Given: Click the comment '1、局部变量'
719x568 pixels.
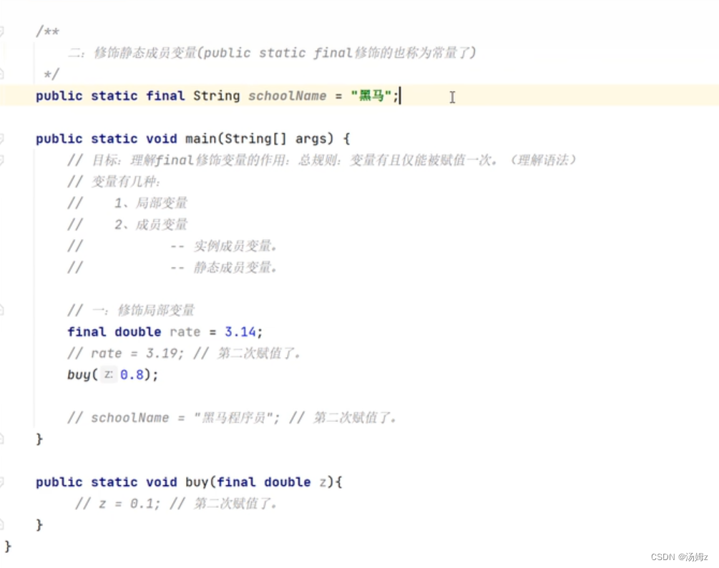Looking at the screenshot, I should [x=151, y=202].
